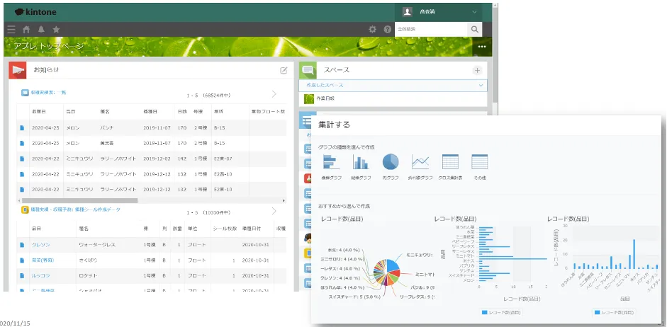Click the アプレ トップページ heading

click(49, 46)
